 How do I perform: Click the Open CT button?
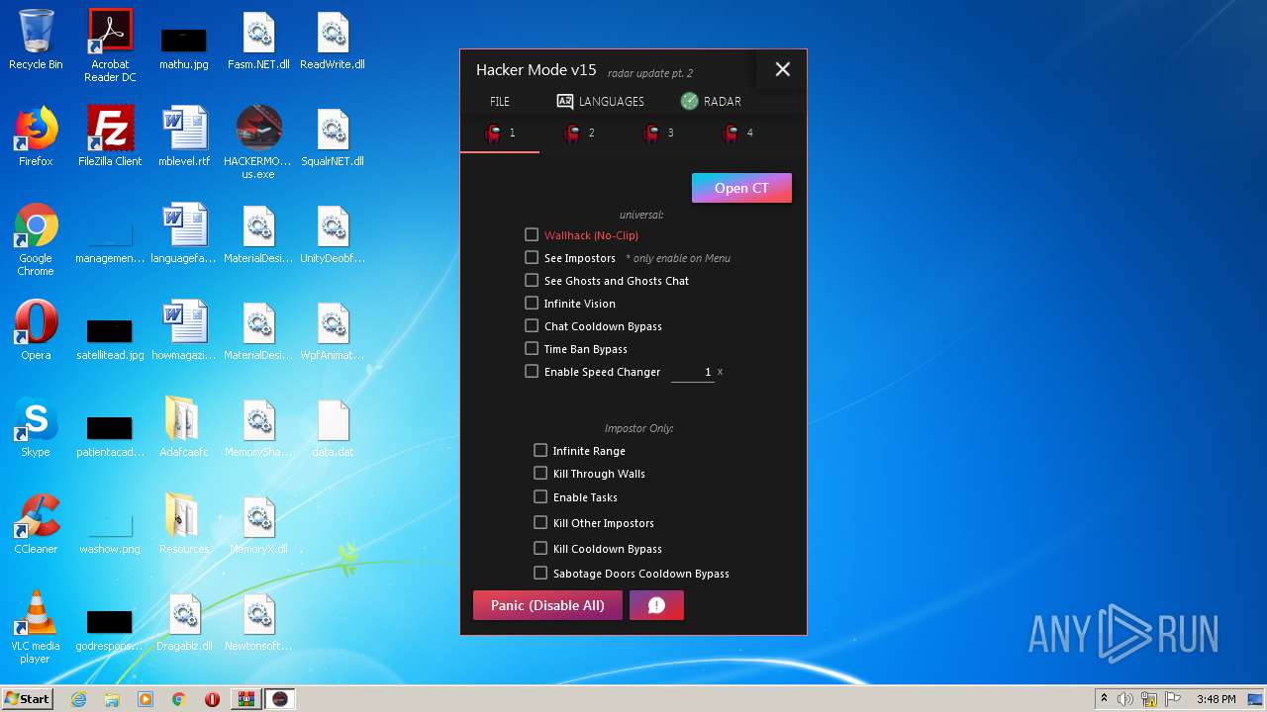pos(741,188)
